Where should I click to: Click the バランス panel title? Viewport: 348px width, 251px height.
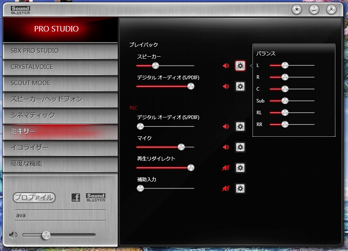click(266, 54)
